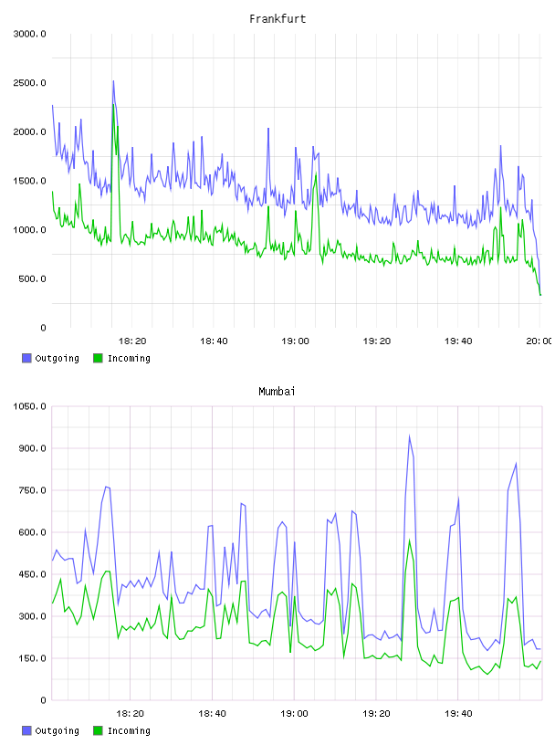Click the 18:20 time label on Frankfurt chart
This screenshot has height=745, width=555.
[132, 341]
